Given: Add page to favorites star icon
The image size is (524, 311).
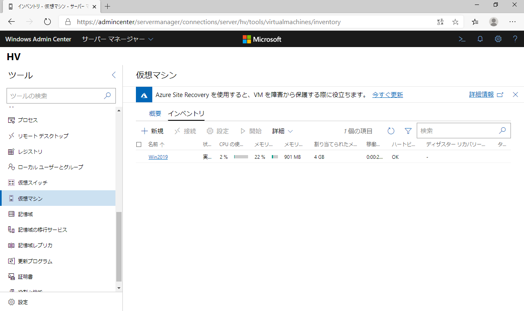Looking at the screenshot, I should tap(455, 22).
